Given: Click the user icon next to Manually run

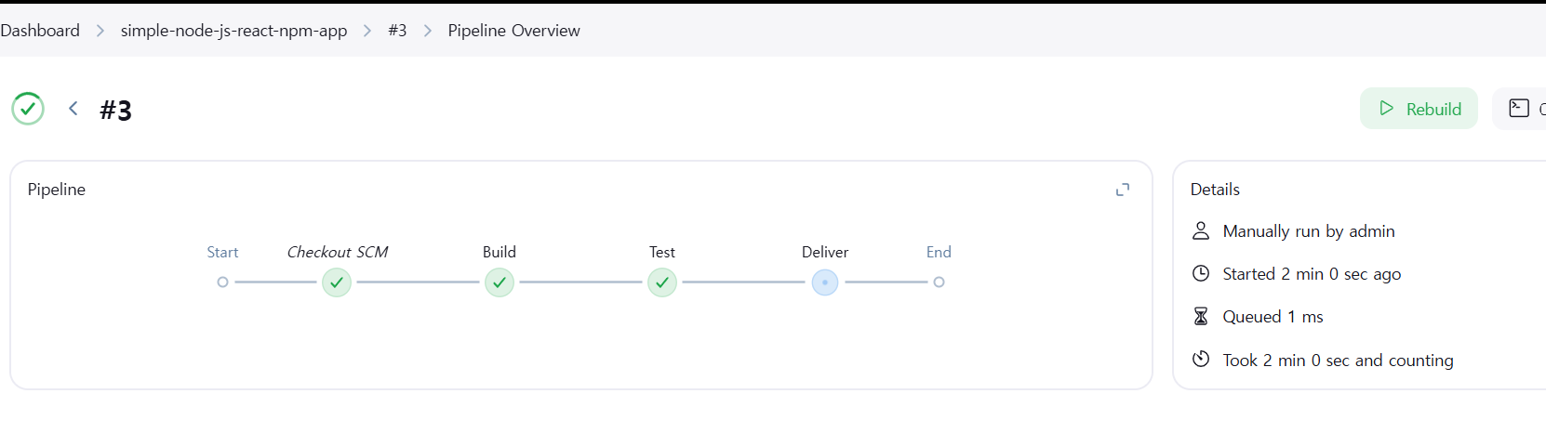Looking at the screenshot, I should click(x=1201, y=231).
